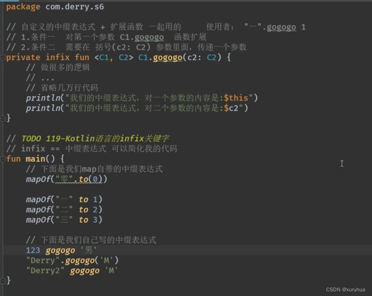The height and width of the screenshot is (296, 372).
Task: Click underlined gogogo in first comment line
Action: pos(282,27)
